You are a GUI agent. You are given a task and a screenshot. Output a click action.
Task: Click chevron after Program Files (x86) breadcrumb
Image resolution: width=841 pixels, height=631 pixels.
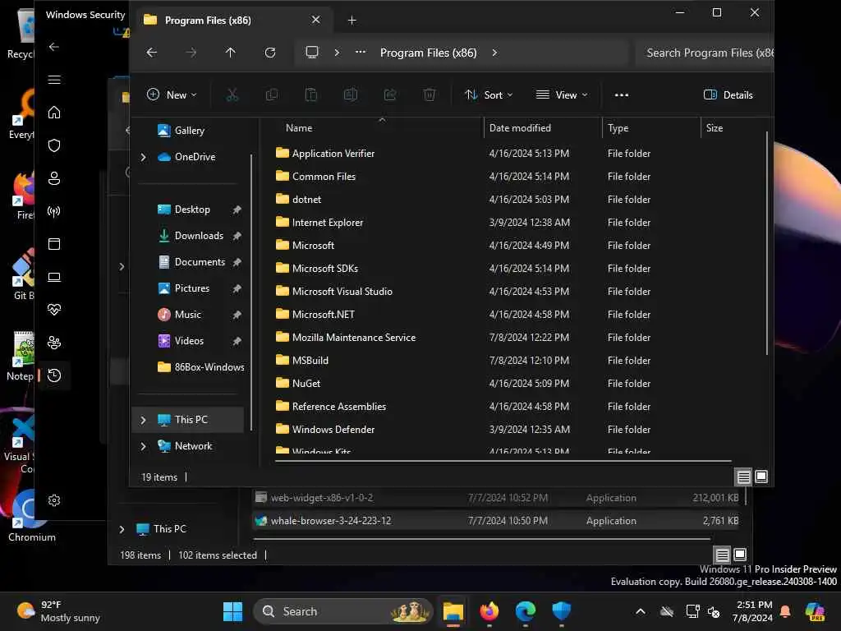pyautogui.click(x=494, y=53)
